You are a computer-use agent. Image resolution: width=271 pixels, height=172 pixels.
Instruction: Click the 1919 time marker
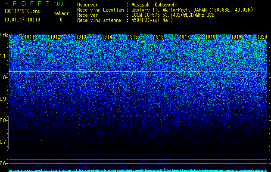tap(236, 37)
